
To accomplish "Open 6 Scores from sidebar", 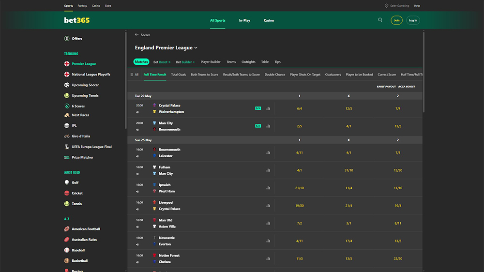I will pyautogui.click(x=78, y=106).
